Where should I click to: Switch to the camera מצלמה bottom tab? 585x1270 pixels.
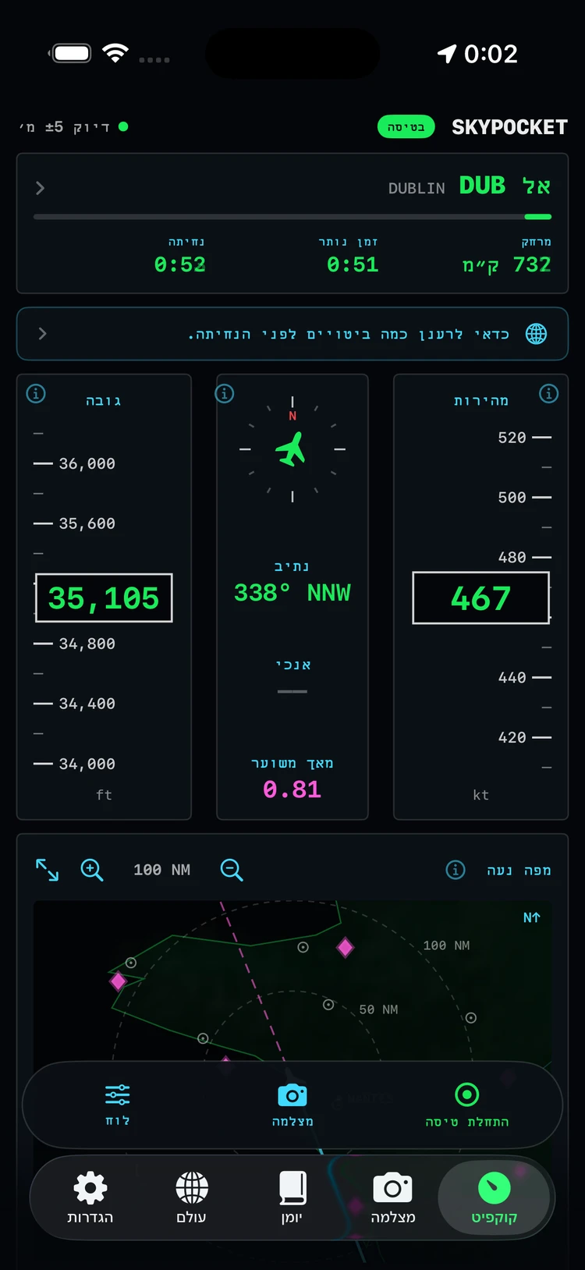(392, 1199)
